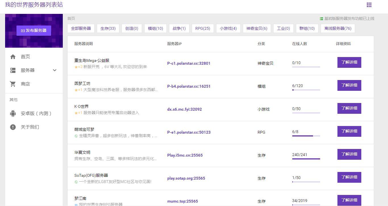Screen dimensions: 388x206
Task: Click the exclamation icon for 关于我们
Action: tap(13, 127)
